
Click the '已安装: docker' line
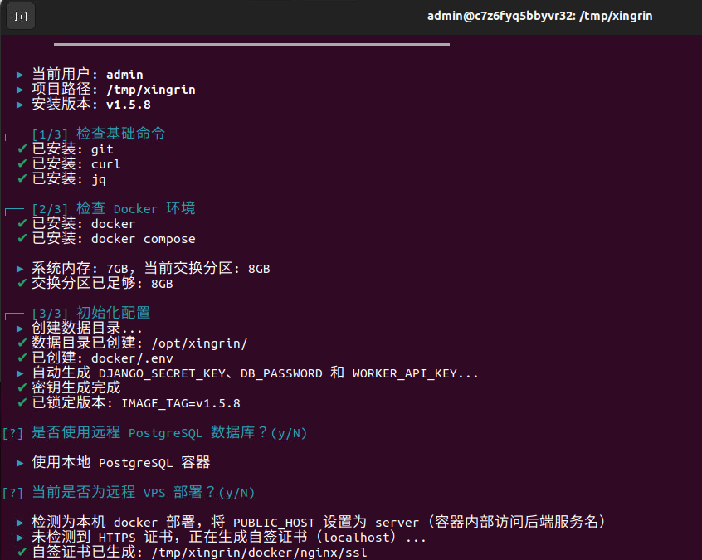pos(76,223)
